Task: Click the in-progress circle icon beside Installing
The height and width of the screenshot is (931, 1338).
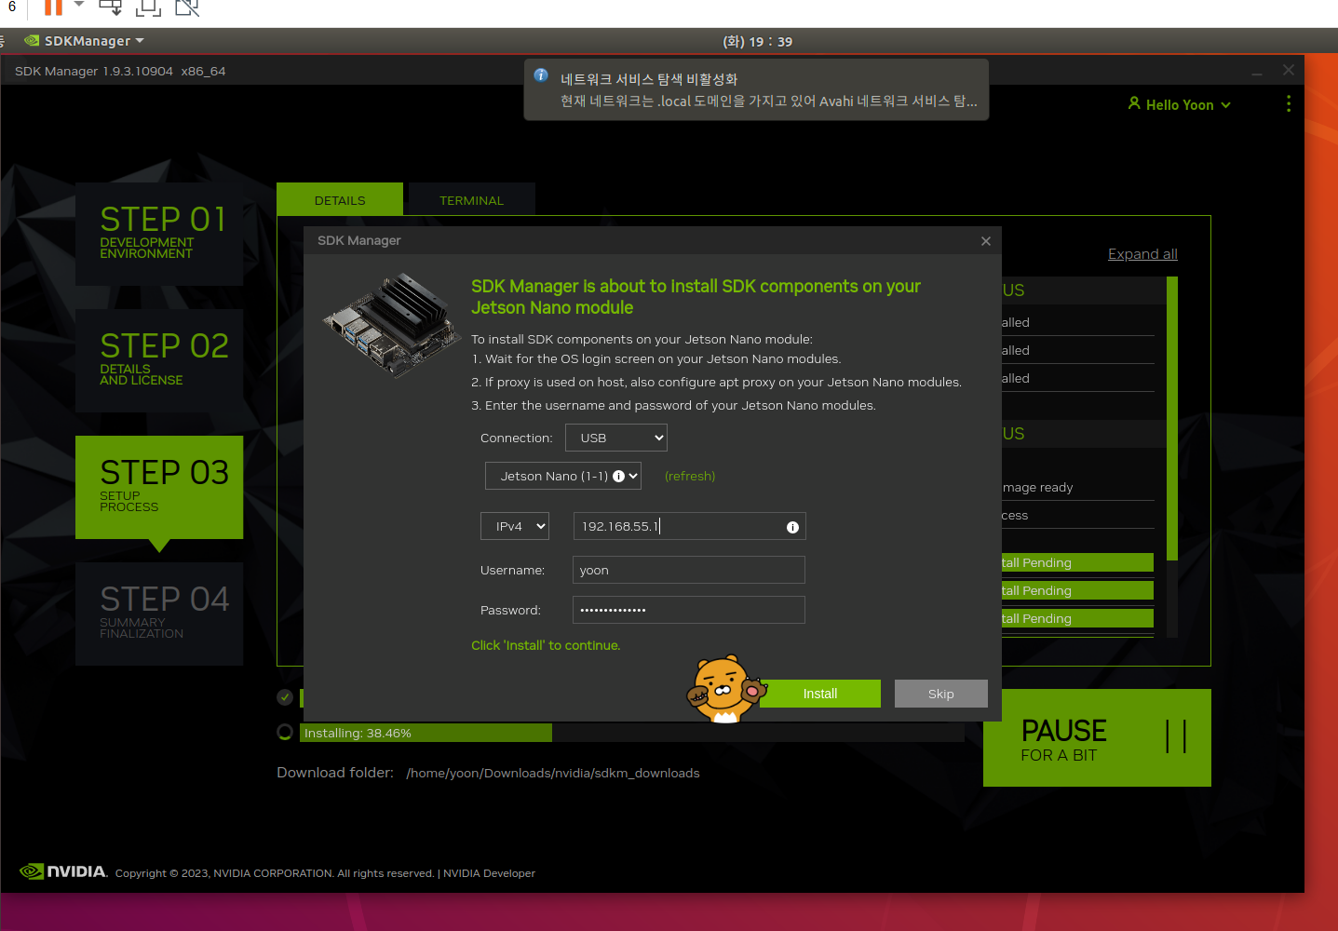Action: [x=285, y=733]
